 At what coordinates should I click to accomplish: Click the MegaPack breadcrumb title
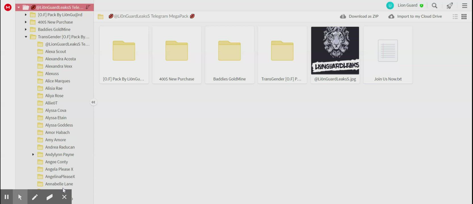[151, 16]
